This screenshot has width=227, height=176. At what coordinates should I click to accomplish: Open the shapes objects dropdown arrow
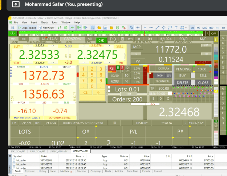click(186, 28)
